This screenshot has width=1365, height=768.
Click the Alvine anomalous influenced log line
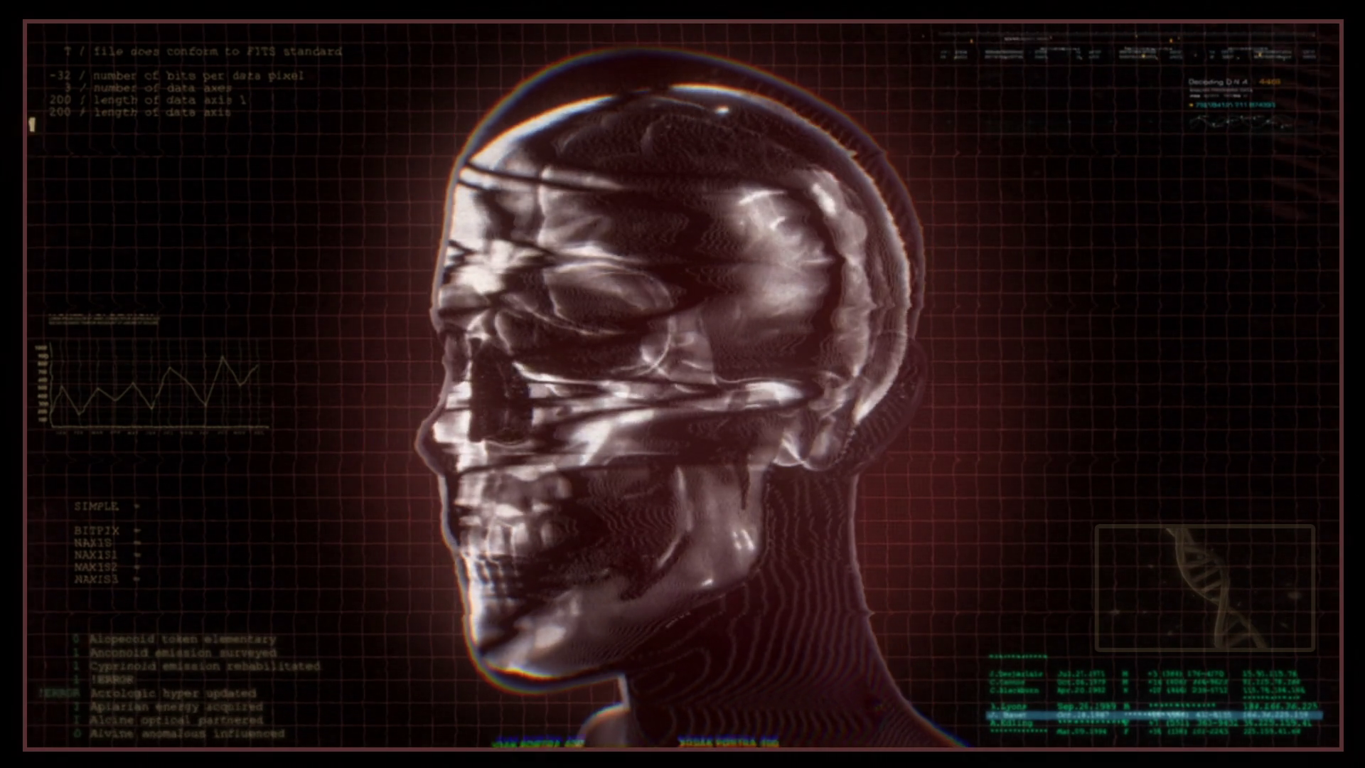[x=186, y=733]
